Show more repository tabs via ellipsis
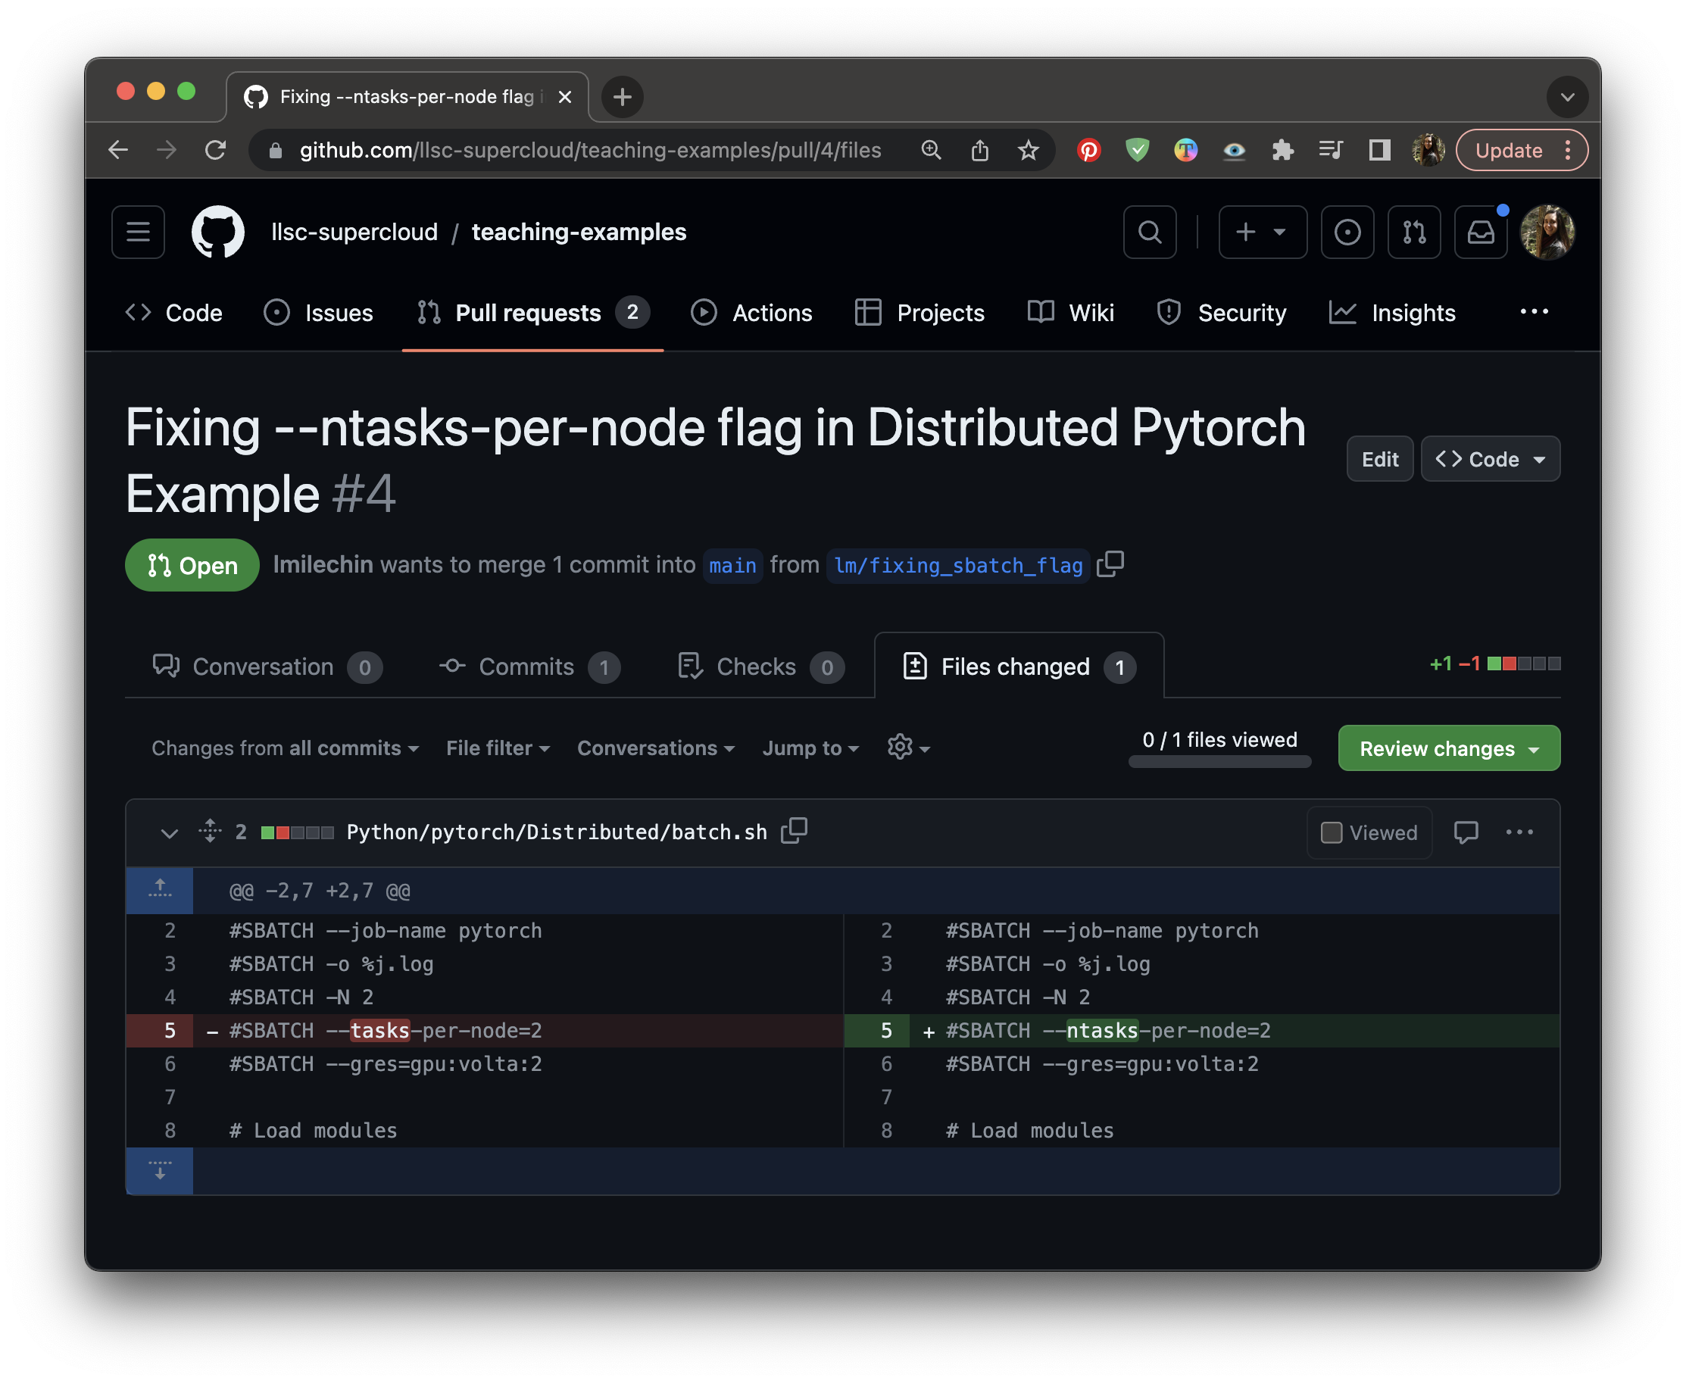 click(1534, 312)
